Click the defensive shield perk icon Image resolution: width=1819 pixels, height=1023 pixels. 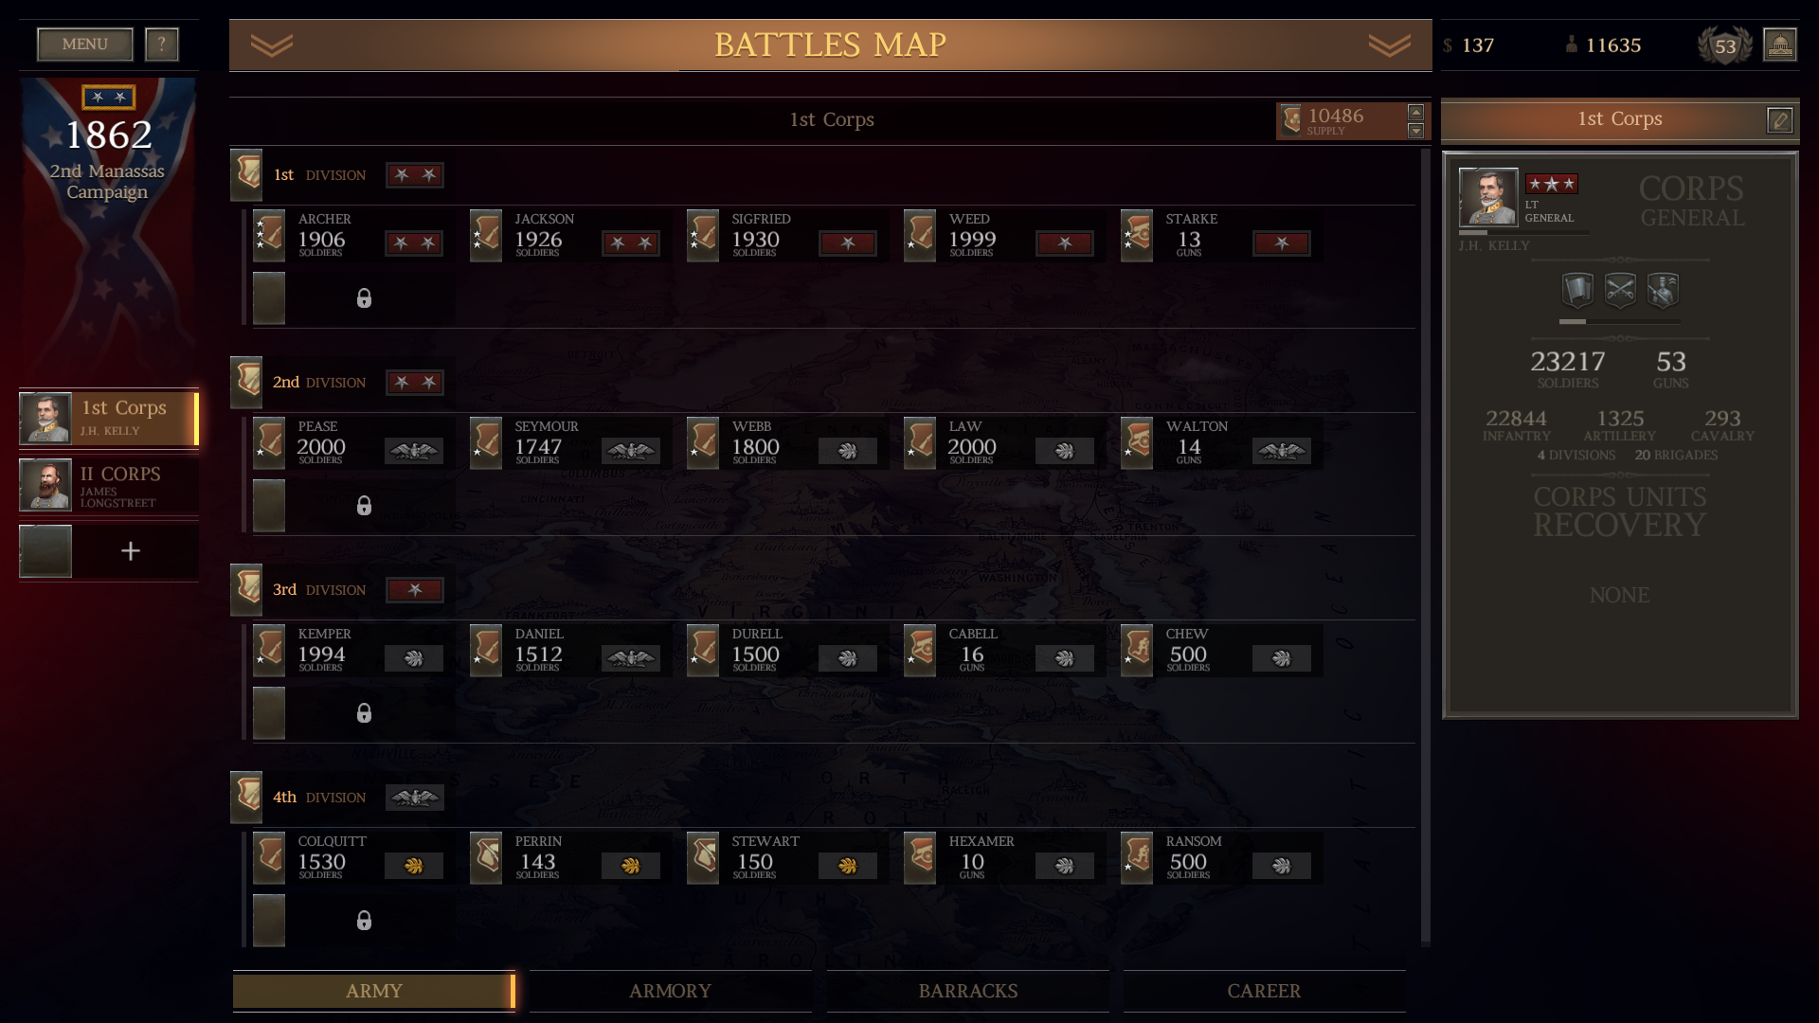click(x=1577, y=290)
